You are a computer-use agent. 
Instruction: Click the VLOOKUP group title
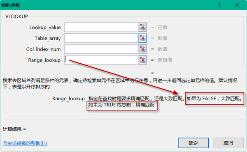click(16, 16)
